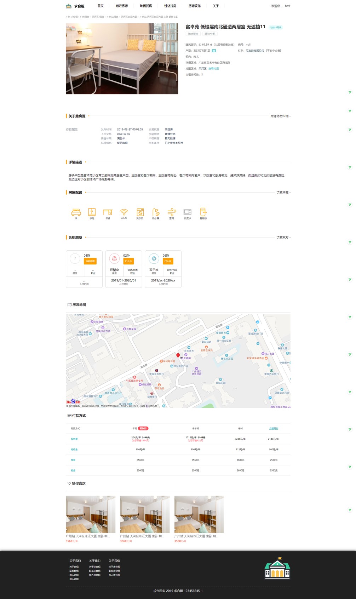This screenshot has height=599, width=356.
Task: Click the Wi-Fi amenity icon
Action: pos(124,212)
